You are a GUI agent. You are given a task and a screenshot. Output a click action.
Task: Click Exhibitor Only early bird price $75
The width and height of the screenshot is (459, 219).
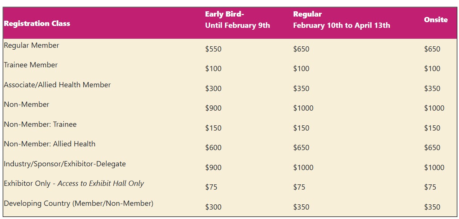click(x=211, y=187)
